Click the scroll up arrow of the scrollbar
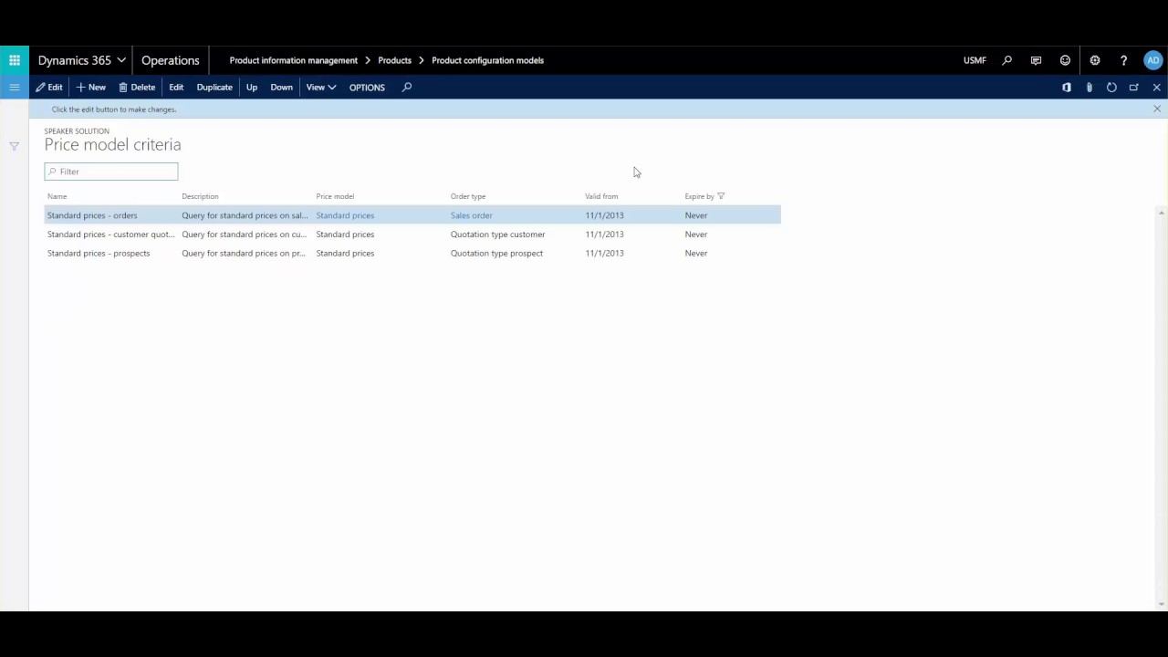Screen dimensions: 1168x657 coord(1161,213)
